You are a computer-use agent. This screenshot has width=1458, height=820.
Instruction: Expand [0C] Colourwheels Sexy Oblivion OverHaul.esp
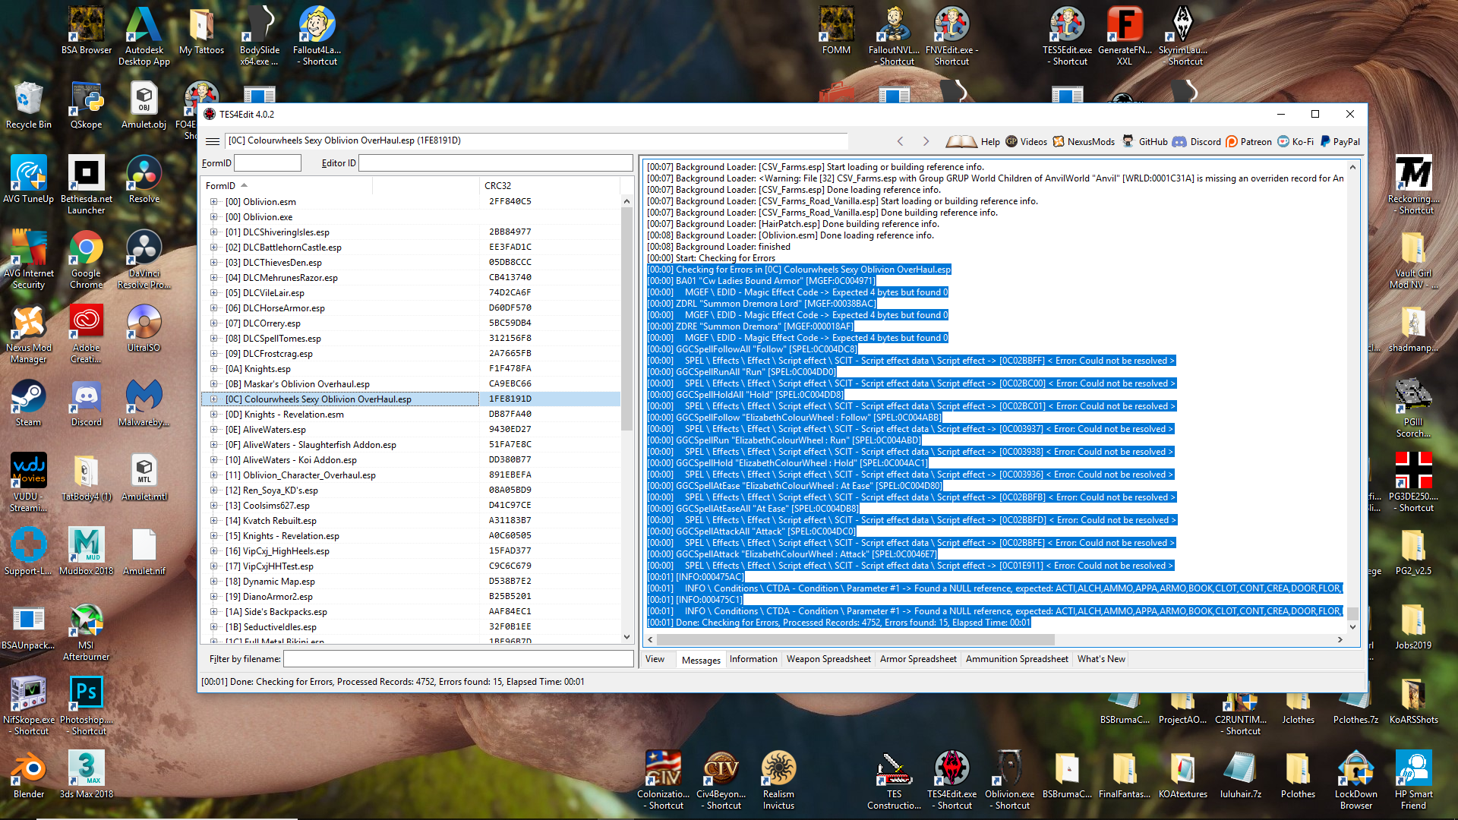click(x=213, y=399)
